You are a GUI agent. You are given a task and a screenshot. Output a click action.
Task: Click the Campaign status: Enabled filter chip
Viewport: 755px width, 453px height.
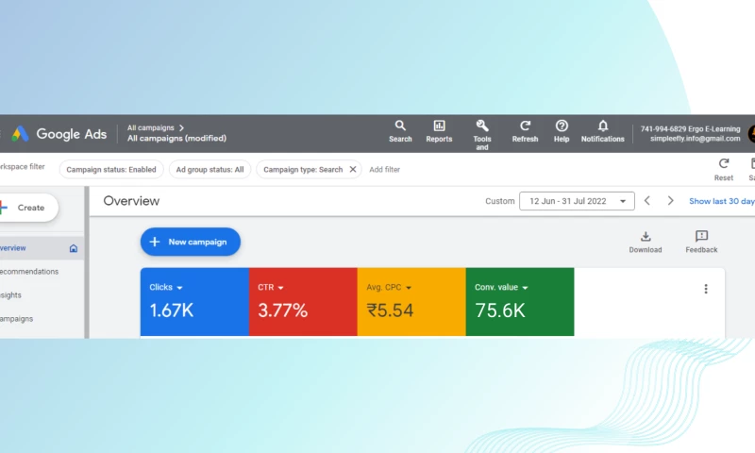(111, 170)
